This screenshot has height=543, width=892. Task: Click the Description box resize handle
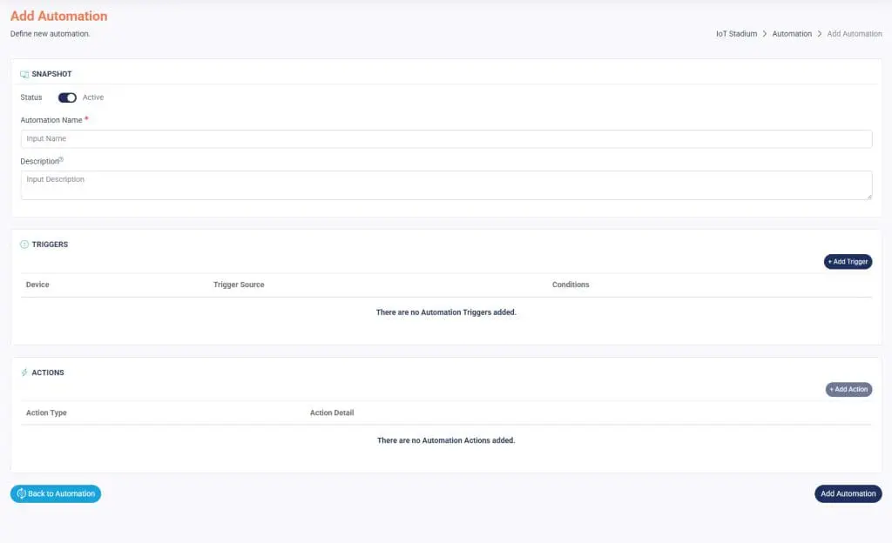coord(868,197)
